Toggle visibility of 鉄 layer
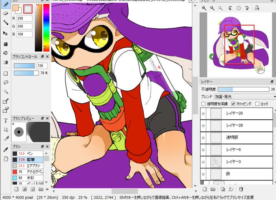The width and height of the screenshot is (276, 200). point(203,174)
